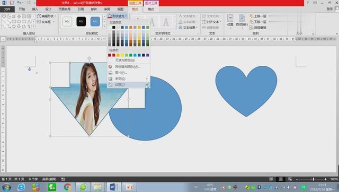339x192 pixels.
Task: Click 下移一层 (Send Backward) button
Action: (258, 22)
